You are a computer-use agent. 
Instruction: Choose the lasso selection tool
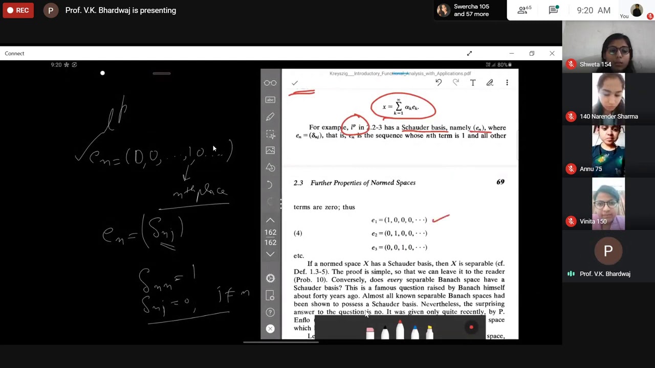270,134
